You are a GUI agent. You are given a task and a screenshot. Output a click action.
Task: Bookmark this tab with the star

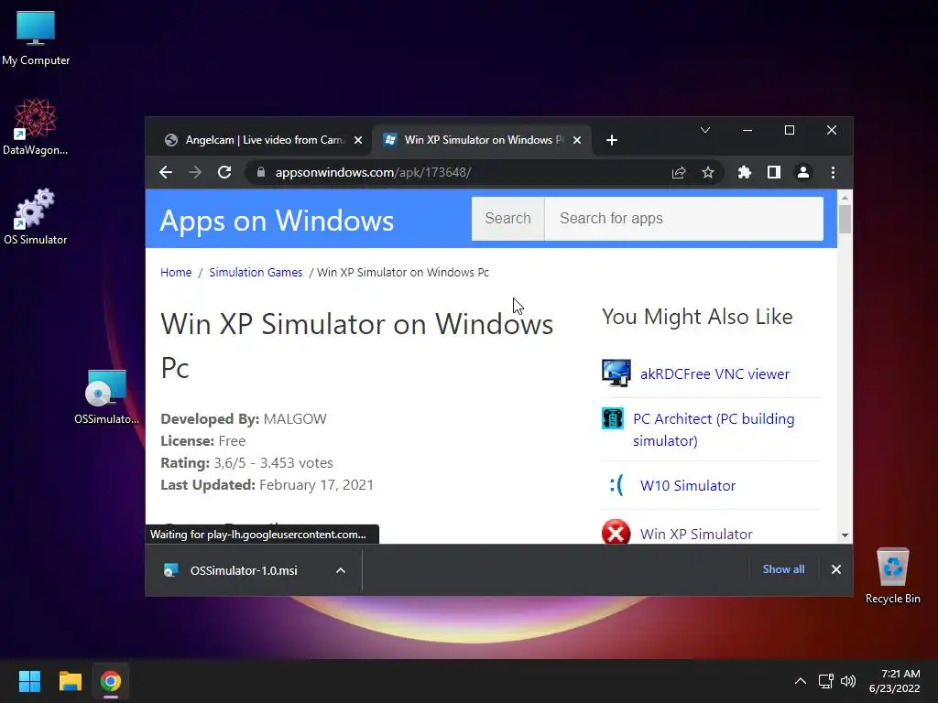coord(708,172)
